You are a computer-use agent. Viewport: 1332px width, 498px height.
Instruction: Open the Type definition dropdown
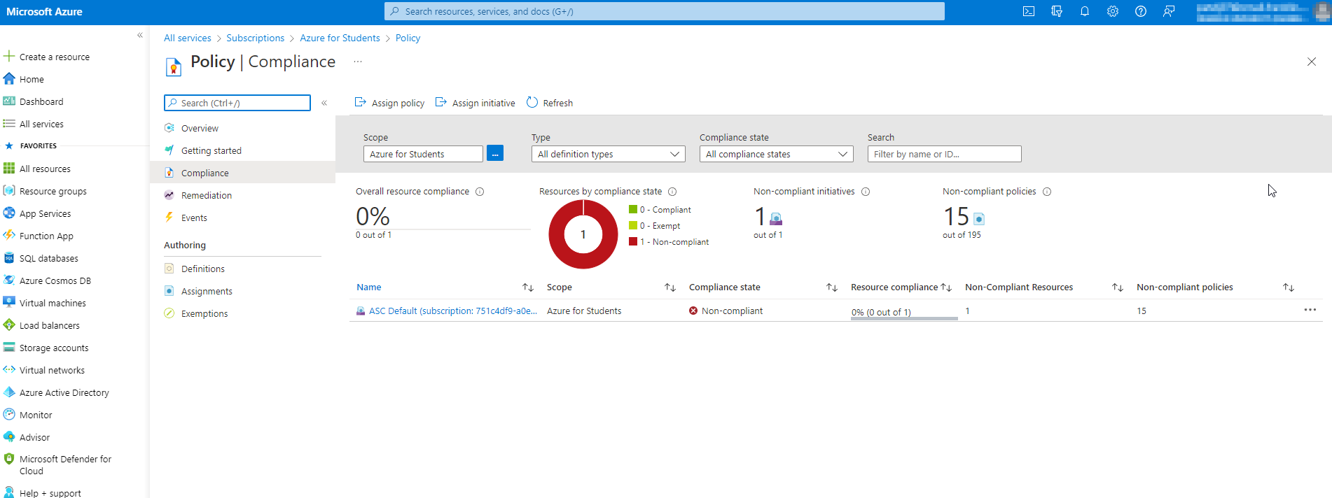pos(608,154)
